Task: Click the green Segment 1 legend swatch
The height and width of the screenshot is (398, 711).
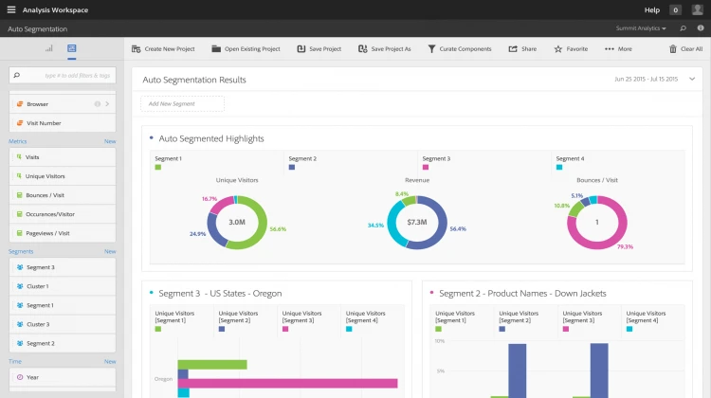Action: coord(158,168)
